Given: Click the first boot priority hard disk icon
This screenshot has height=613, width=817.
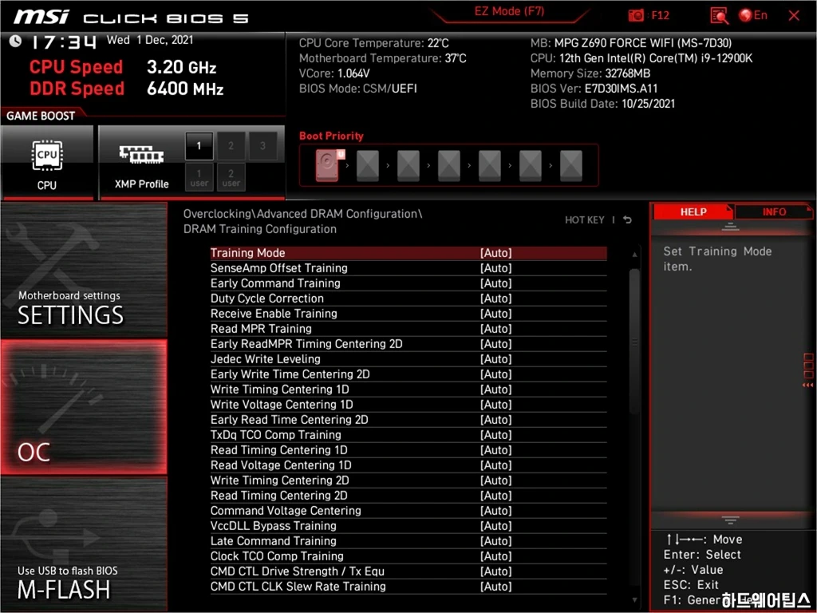Looking at the screenshot, I should pos(329,164).
